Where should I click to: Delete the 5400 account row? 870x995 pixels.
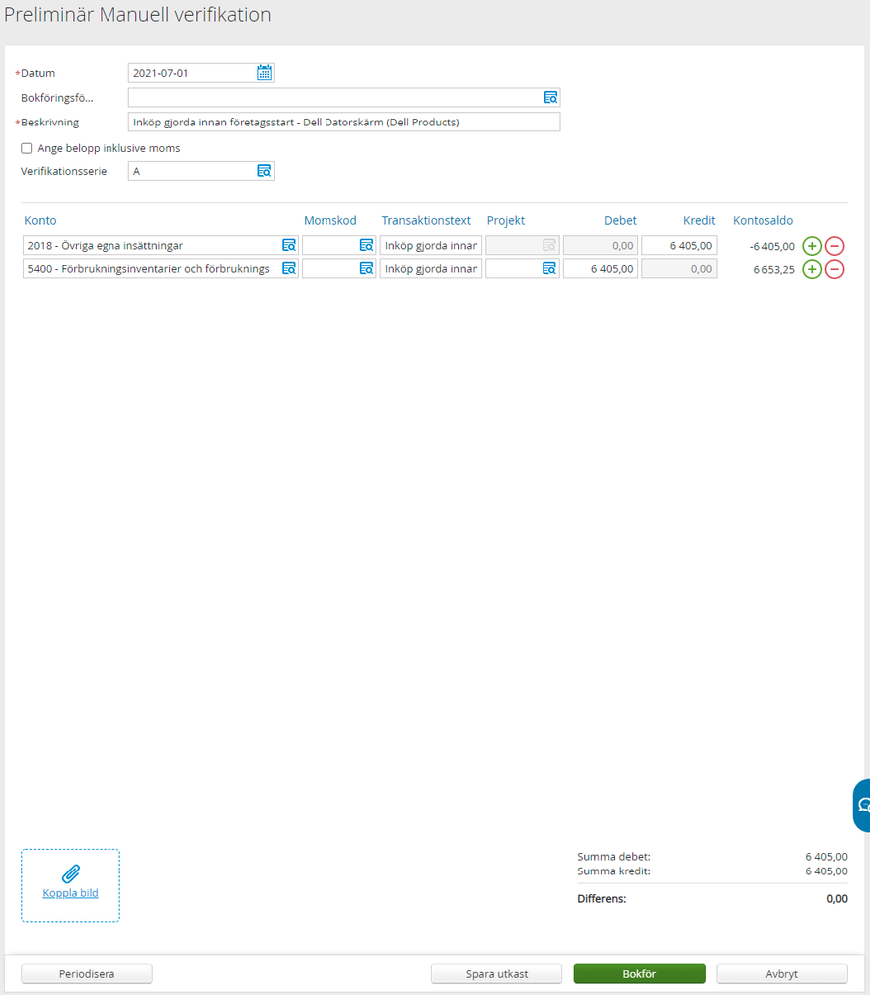pos(834,268)
